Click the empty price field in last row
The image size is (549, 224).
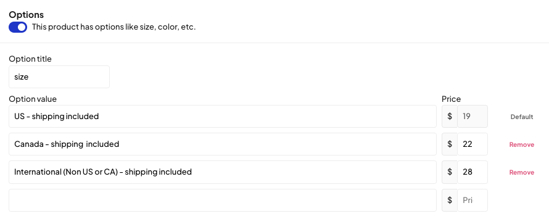tap(473, 200)
